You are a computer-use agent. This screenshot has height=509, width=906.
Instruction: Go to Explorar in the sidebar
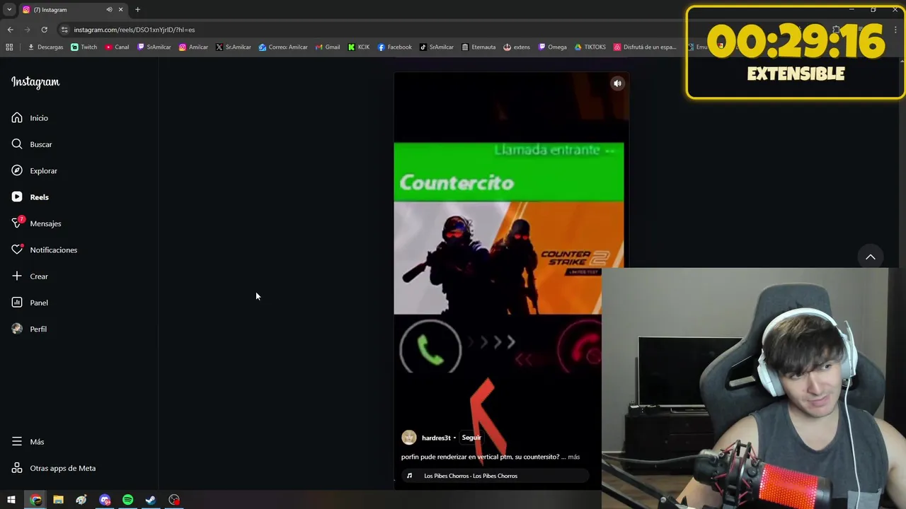(x=34, y=170)
